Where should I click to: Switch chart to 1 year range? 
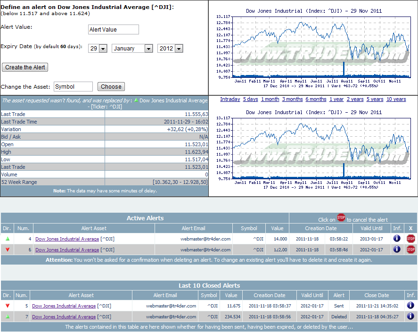tap(336, 99)
